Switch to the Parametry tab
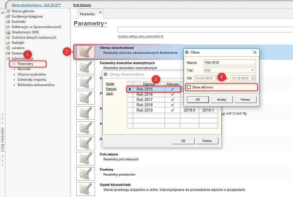 click(87, 14)
